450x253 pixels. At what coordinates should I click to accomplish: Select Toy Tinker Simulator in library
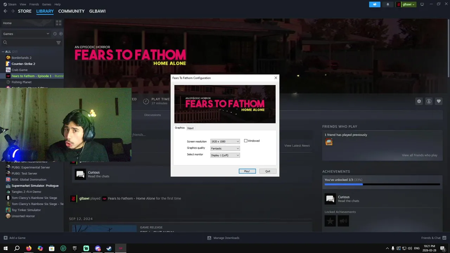(26, 210)
